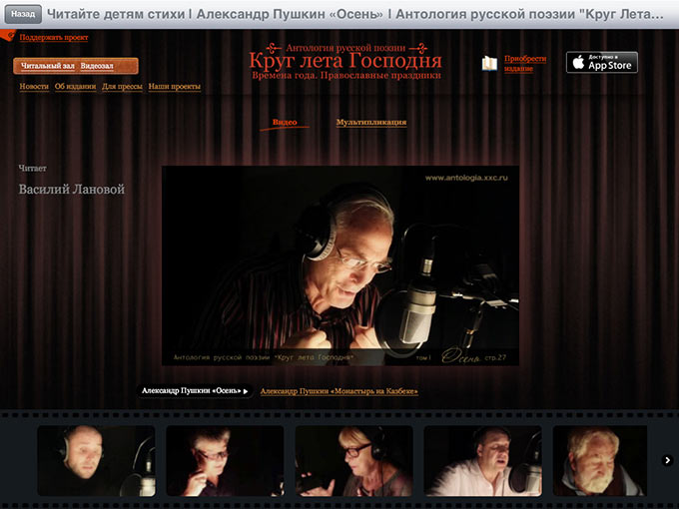Image resolution: width=679 pixels, height=509 pixels.
Task: Click the reader name Василий Лановой
Action: pos(72,190)
